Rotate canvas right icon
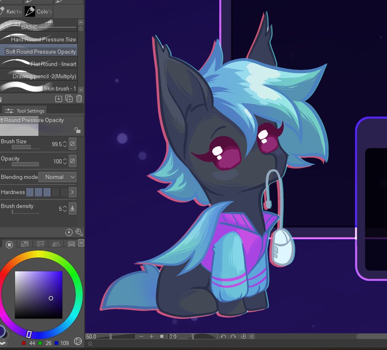The image size is (387, 350). point(233,336)
